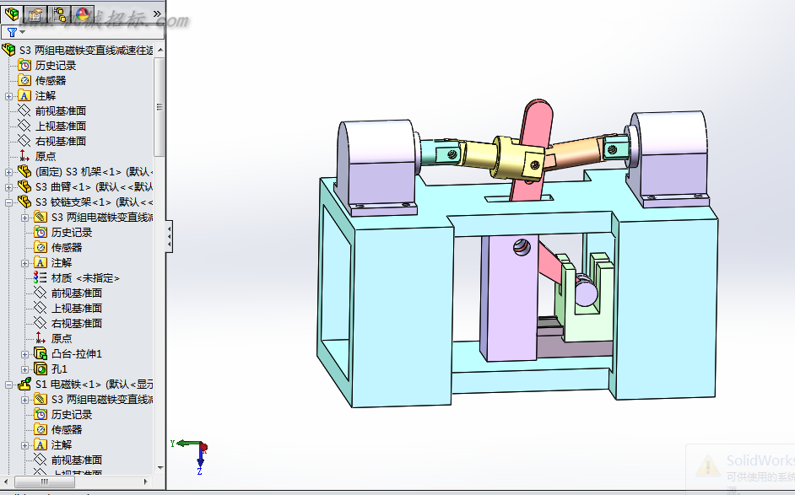Expand the (固定) S3 机架<1> component
Viewport: 795px width, 495px height.
coord(8,172)
